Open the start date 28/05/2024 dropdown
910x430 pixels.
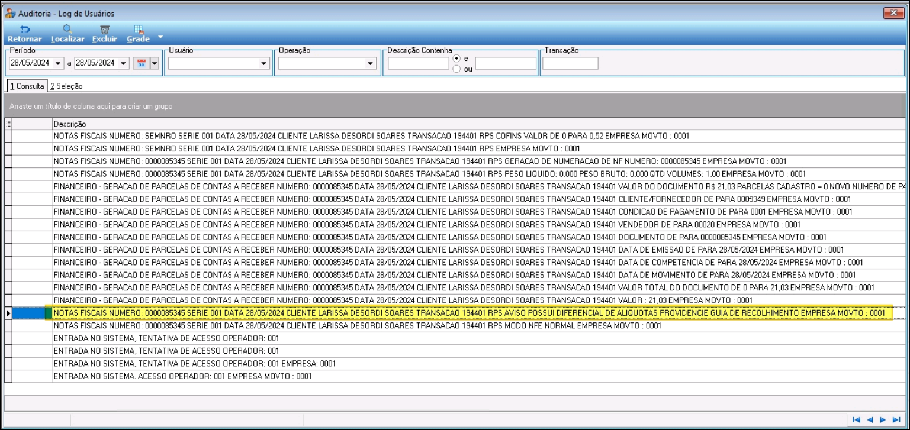58,63
